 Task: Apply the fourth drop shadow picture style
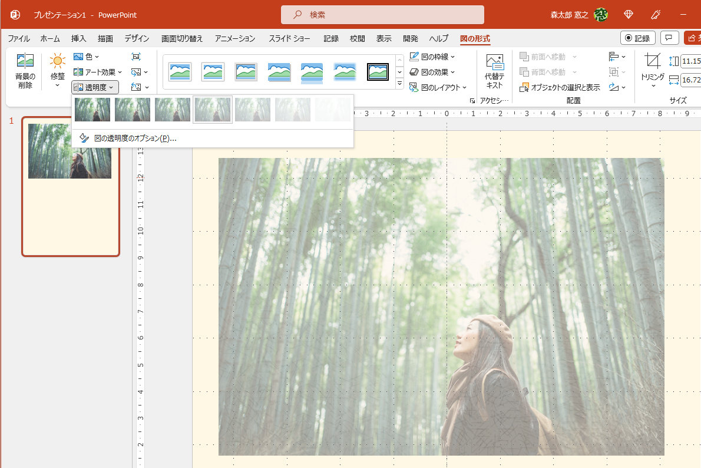click(279, 71)
